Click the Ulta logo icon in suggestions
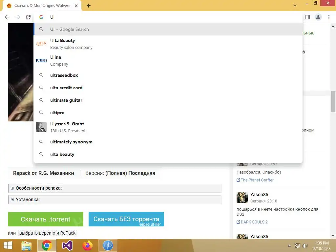Screen dimensions: 336x252 41,44
